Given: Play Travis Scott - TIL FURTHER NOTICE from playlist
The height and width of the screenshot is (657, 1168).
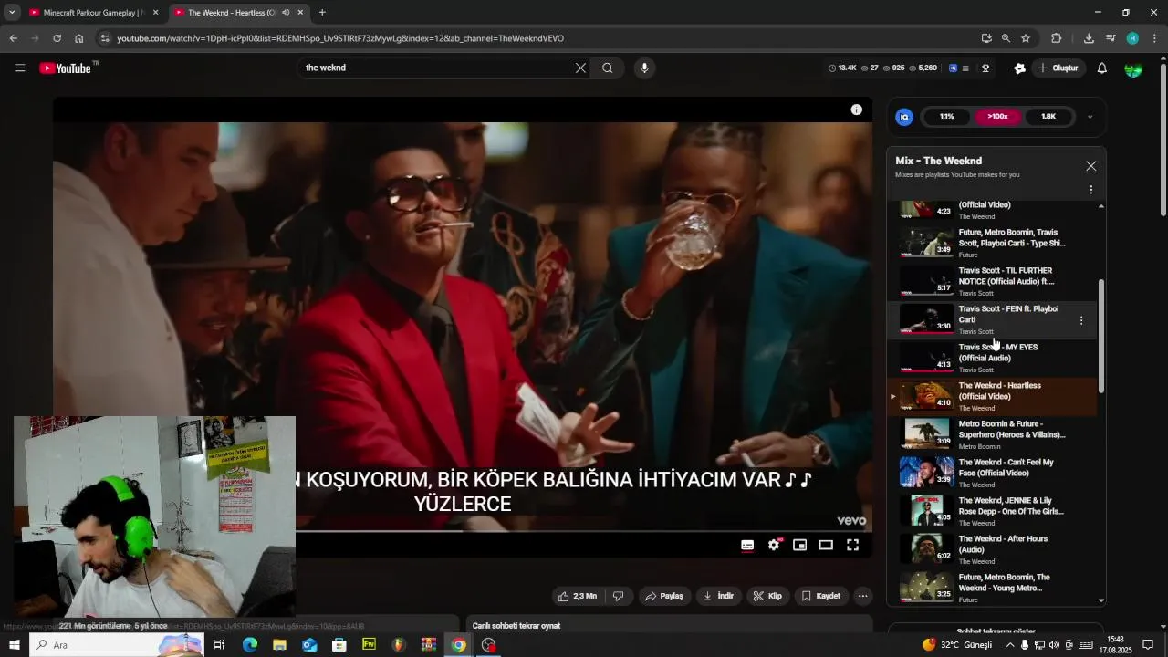Looking at the screenshot, I should pos(993,281).
